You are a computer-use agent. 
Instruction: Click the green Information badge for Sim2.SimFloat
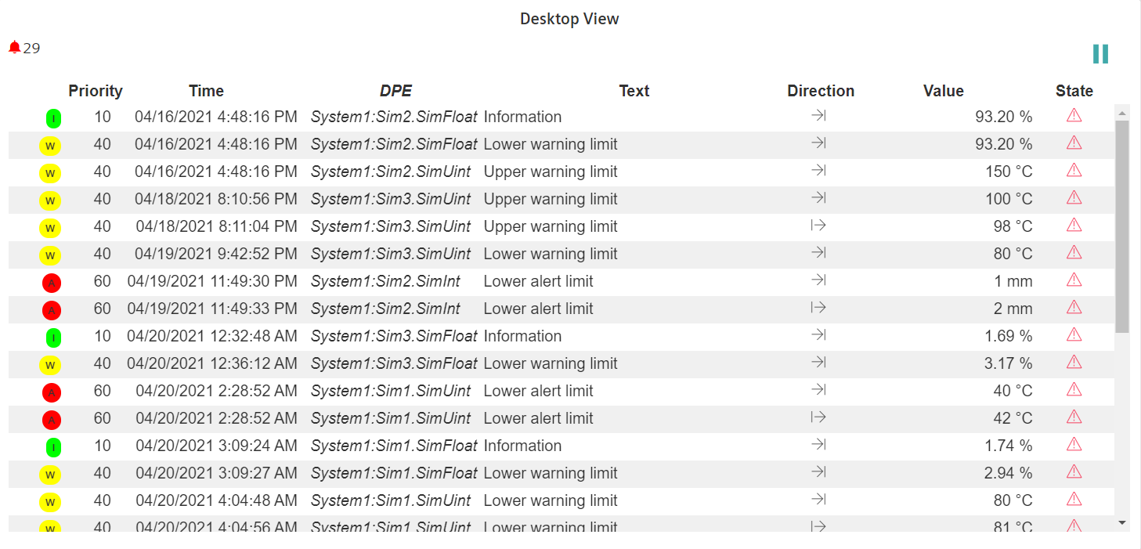tap(53, 118)
